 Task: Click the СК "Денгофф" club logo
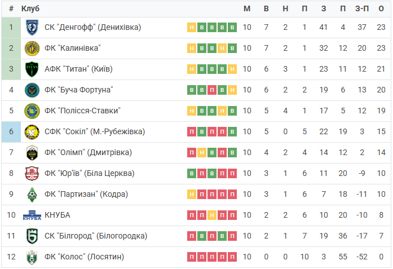coord(32,27)
